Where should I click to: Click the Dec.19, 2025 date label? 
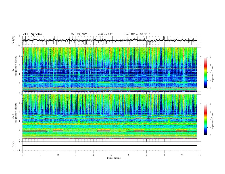[x=79, y=34]
